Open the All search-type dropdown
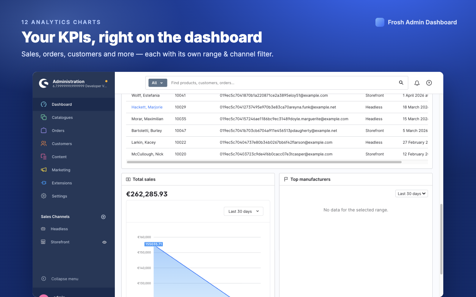 pos(158,83)
